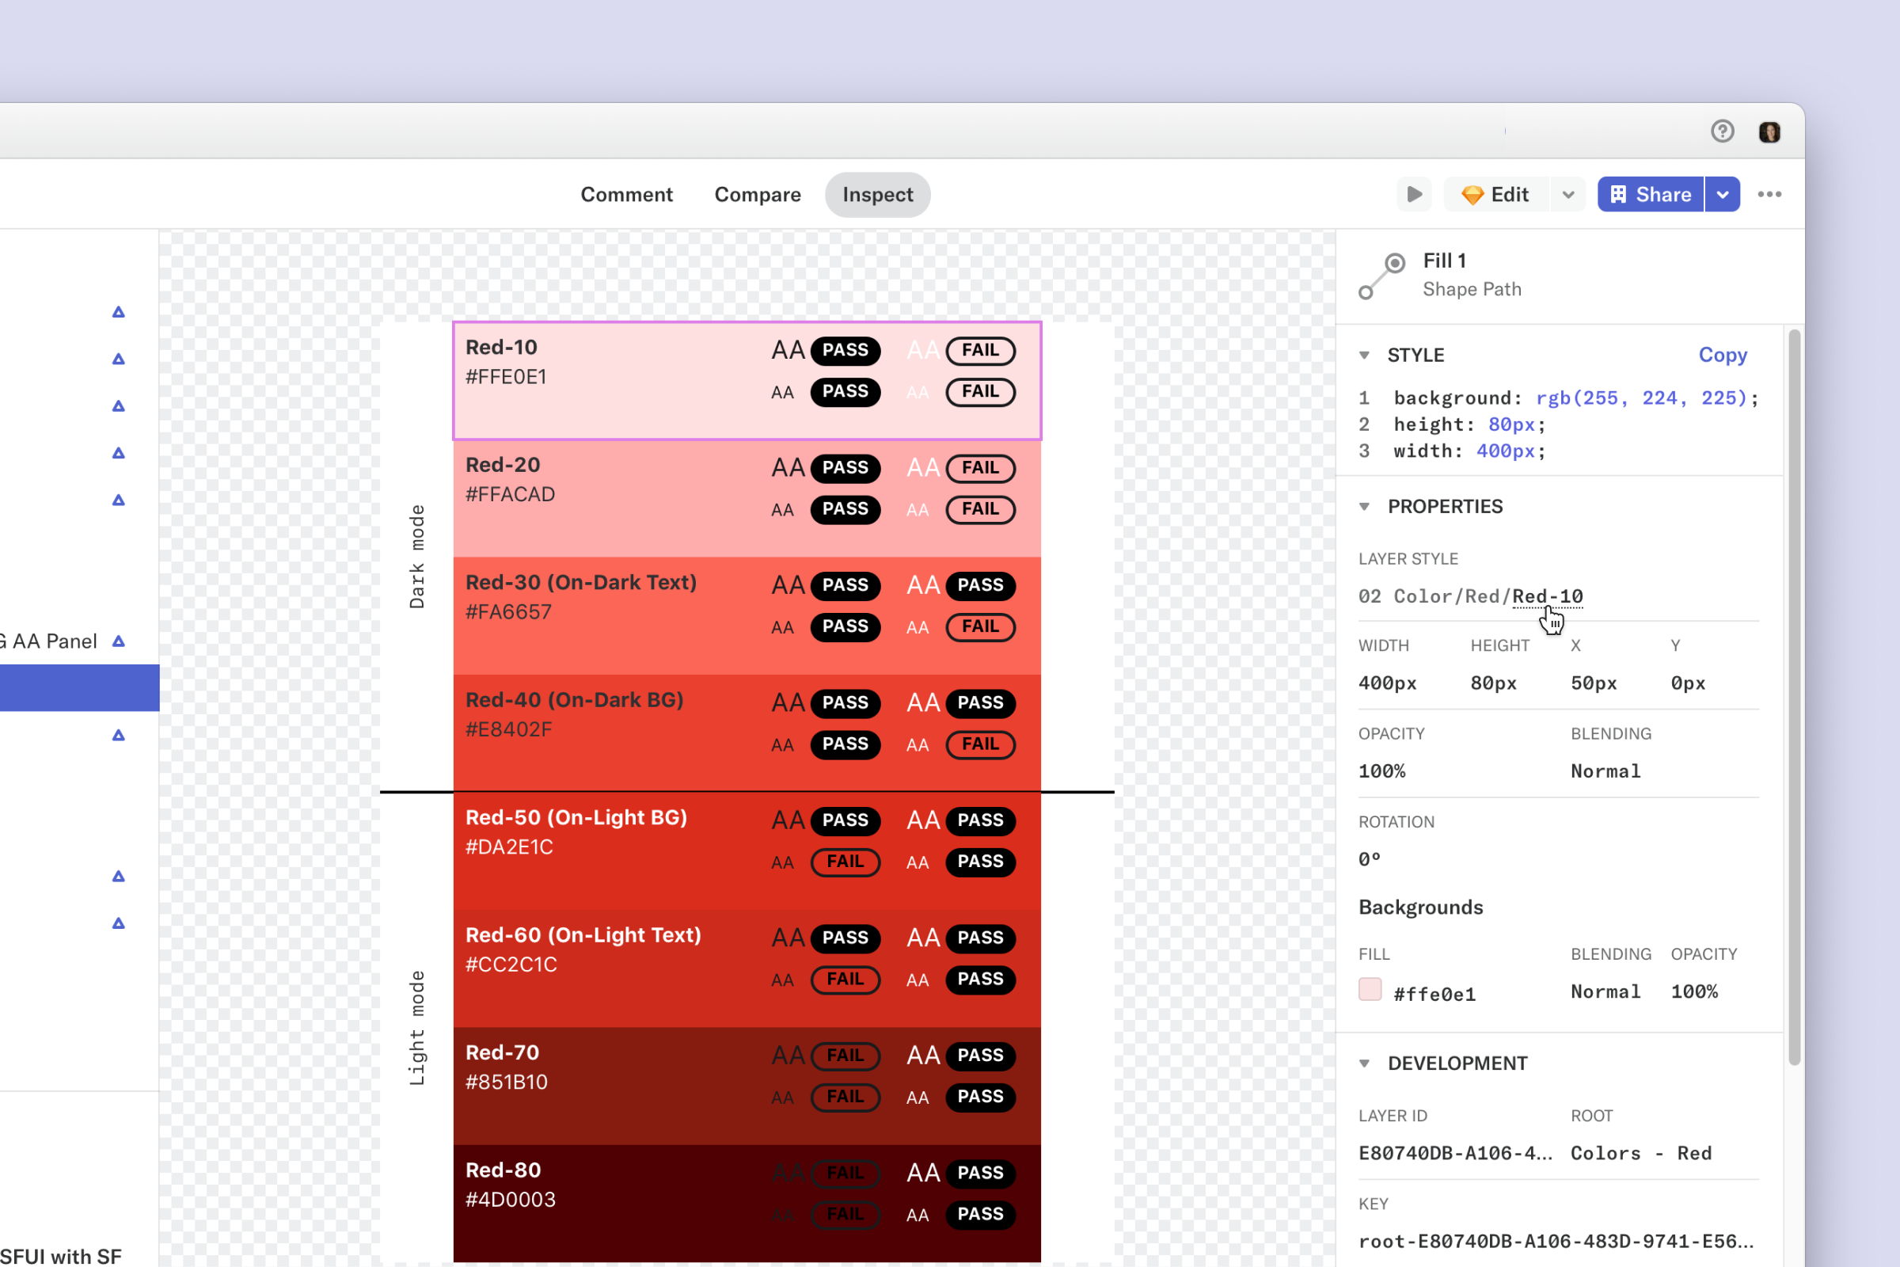Open the Share dropdown arrow

[x=1723, y=195]
